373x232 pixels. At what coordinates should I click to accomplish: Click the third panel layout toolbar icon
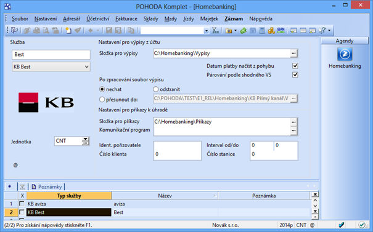(313, 30)
